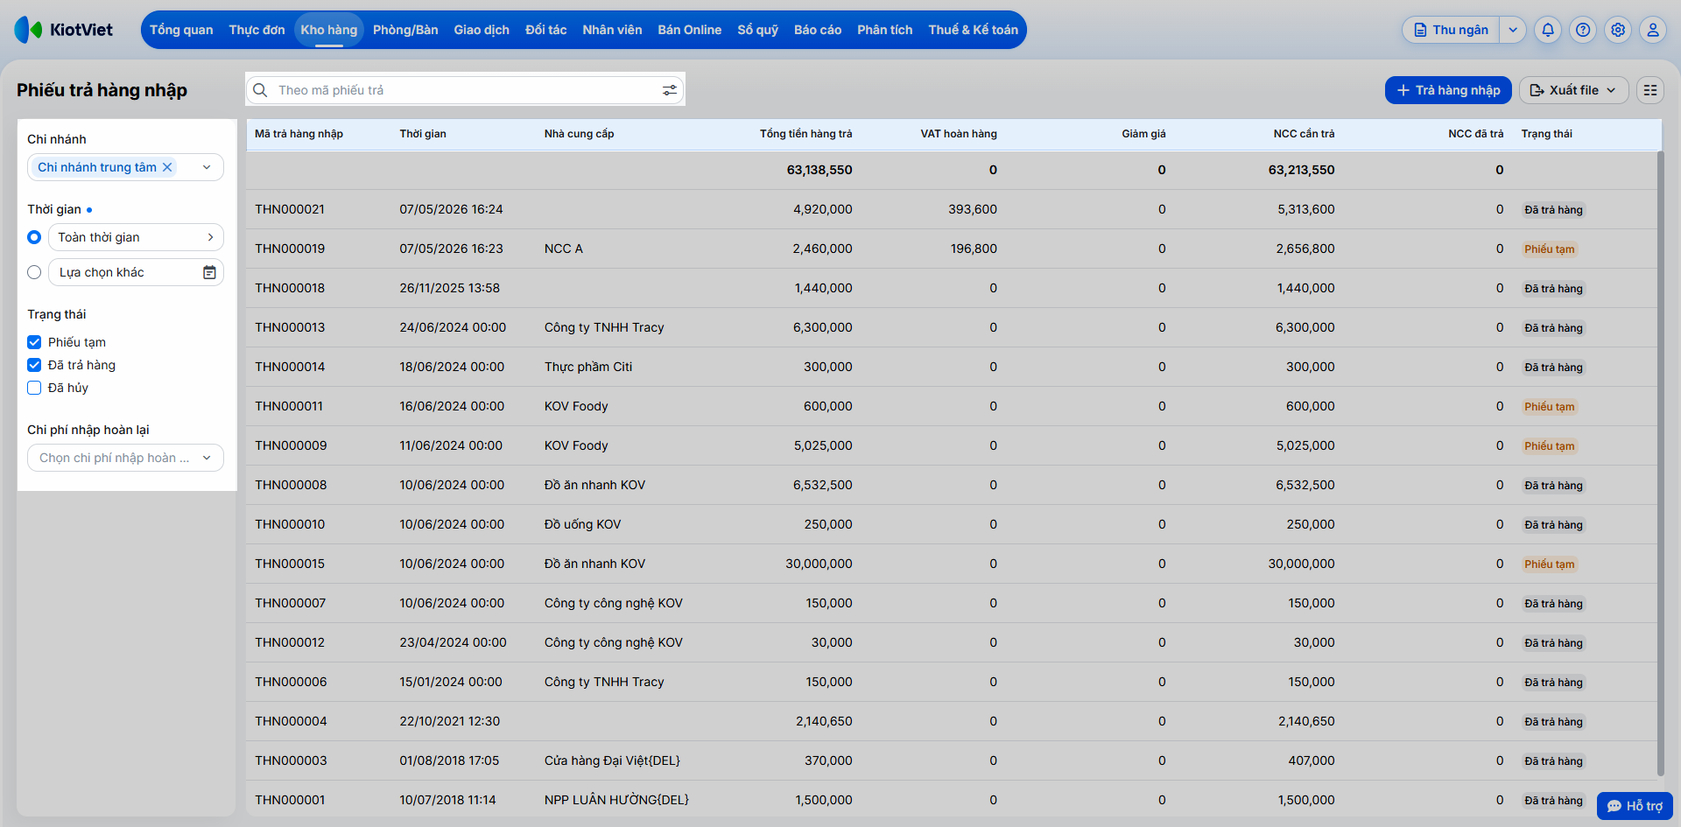Open the Báo cáo menu
Screen dimensions: 1681x827
pos(817,30)
